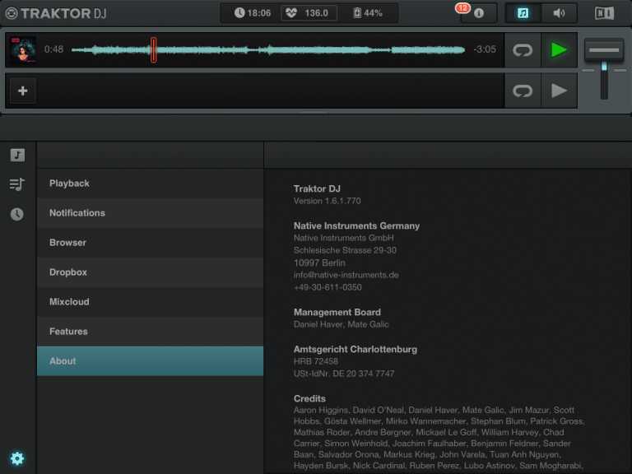This screenshot has height=474, width=632.
Task: Click the USt-IdNr. DE 20 374 7747 line
Action: tap(344, 374)
